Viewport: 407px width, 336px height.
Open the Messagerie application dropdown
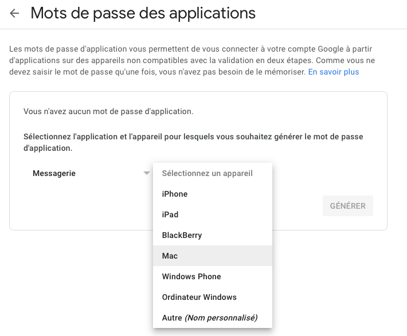[86, 173]
